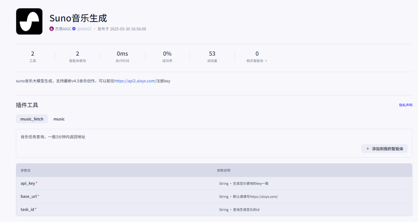This screenshot has height=222, width=418.
Task: Click the verification badge beside 杰哥AIGC
Action: [x=73, y=28]
